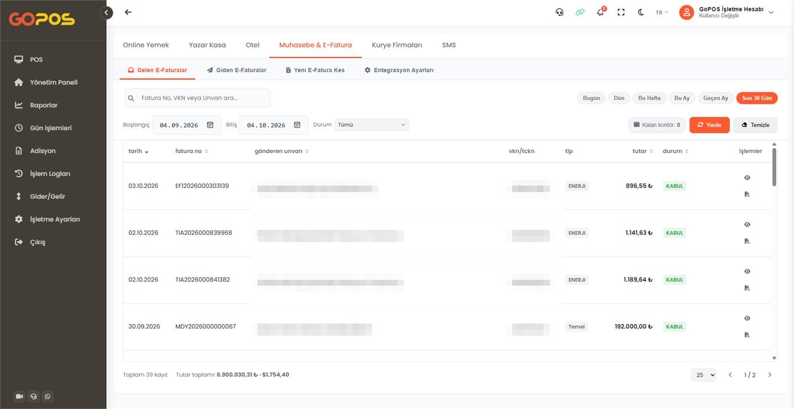Viewport: 794px width, 409px height.
Task: Click the green link chain icon
Action: tap(580, 12)
